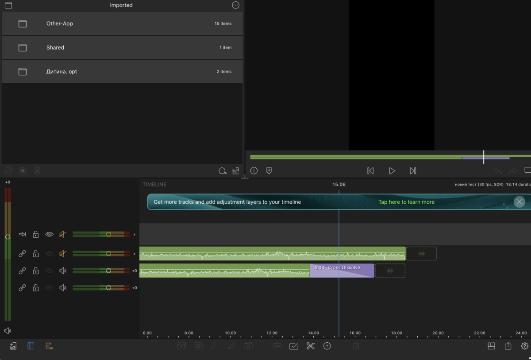Switch layout with the panels icon

[491, 346]
